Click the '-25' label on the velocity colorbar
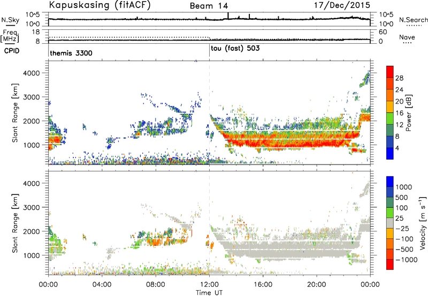 tap(402, 229)
